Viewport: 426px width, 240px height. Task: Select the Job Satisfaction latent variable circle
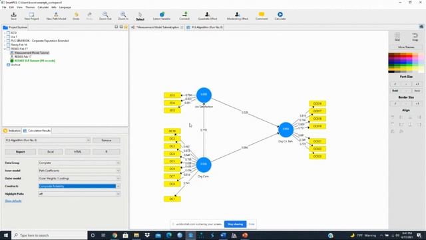pyautogui.click(x=204, y=95)
